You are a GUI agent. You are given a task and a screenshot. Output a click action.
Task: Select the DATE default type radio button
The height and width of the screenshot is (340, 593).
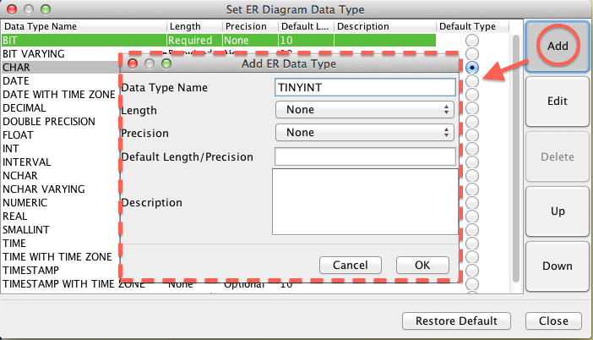(x=472, y=80)
